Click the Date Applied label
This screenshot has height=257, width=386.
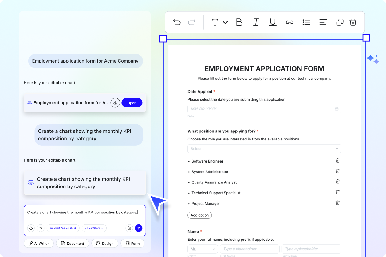[x=200, y=92]
